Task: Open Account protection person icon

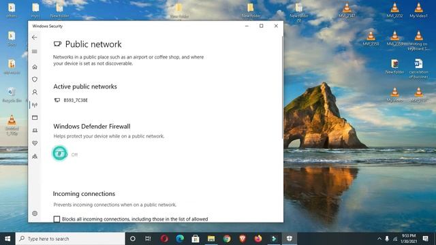Action: [x=35, y=92]
